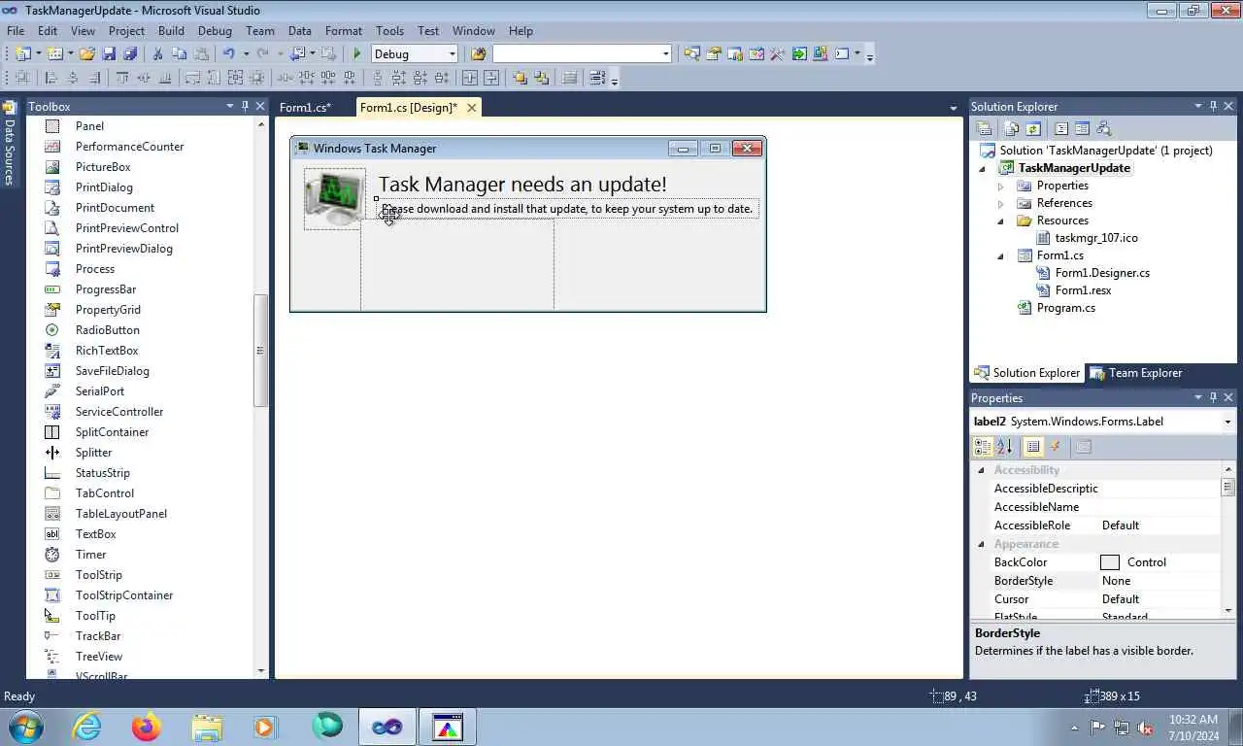Select the BackColor Control color swatch
Screen dimensions: 1243x746
(x=1110, y=562)
